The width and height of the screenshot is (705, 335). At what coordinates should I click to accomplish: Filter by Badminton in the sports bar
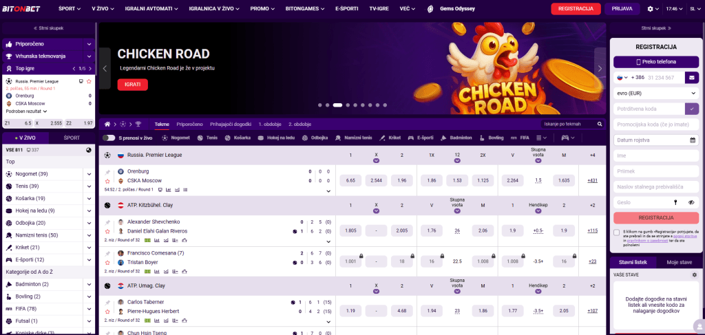456,138
